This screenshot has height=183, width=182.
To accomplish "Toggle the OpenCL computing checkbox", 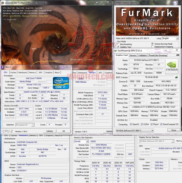I will 131,124.
